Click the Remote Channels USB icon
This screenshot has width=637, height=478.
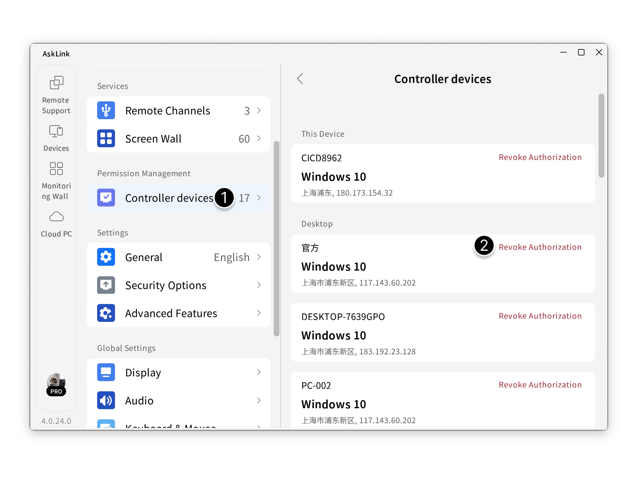pos(106,111)
